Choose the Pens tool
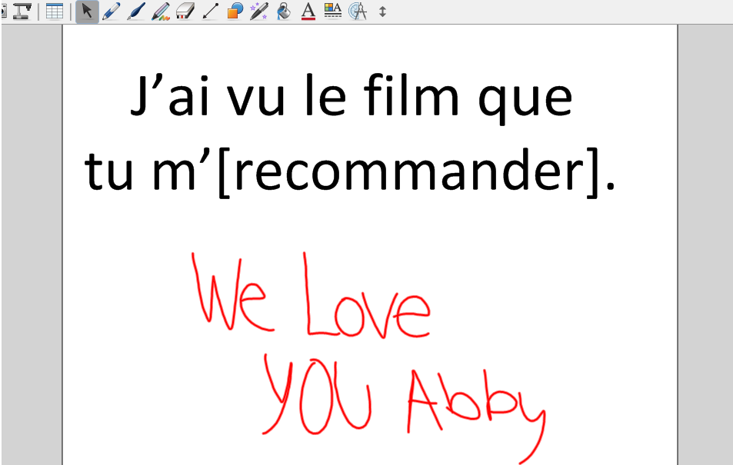Viewport: 733px width, 465px height. [x=111, y=11]
